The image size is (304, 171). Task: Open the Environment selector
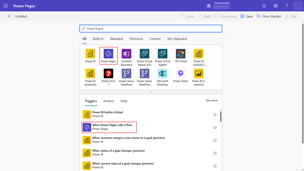tap(221, 5)
